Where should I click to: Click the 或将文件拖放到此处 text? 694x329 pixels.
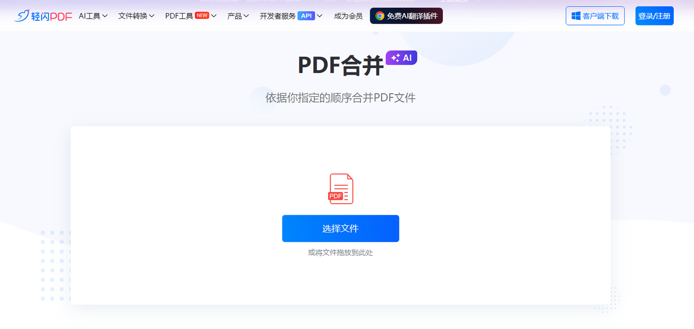(x=341, y=252)
